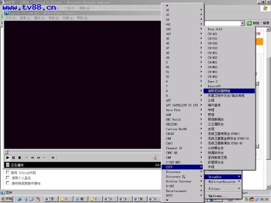Click the green go arrow beside address bar
This screenshot has width=271, height=203.
249,23
